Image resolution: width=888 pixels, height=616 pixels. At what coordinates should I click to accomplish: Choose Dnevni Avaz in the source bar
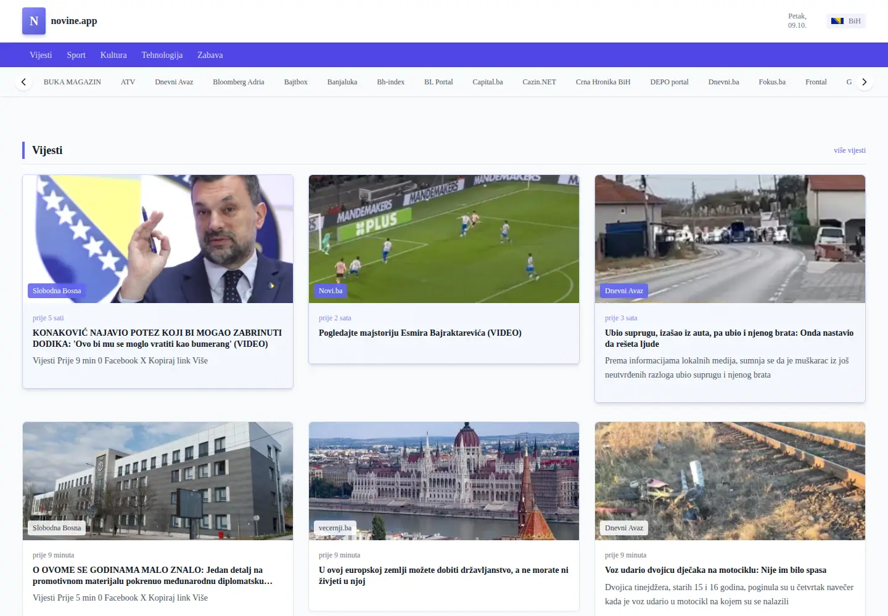tap(174, 82)
